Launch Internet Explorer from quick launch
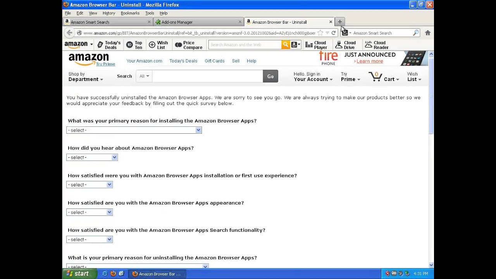Screen dimensions: 496x279 pyautogui.click(x=105, y=274)
